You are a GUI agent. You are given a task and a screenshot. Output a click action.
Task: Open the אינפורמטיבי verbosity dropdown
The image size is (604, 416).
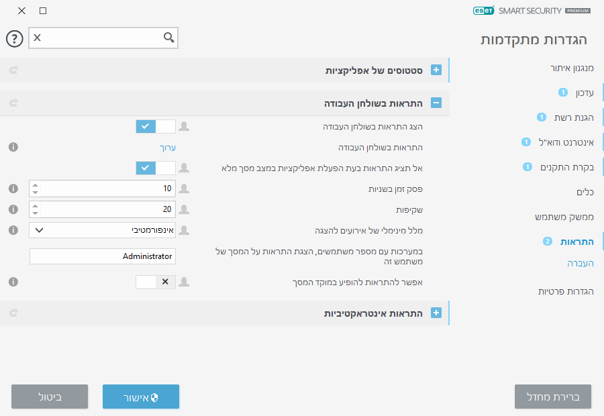tap(103, 230)
